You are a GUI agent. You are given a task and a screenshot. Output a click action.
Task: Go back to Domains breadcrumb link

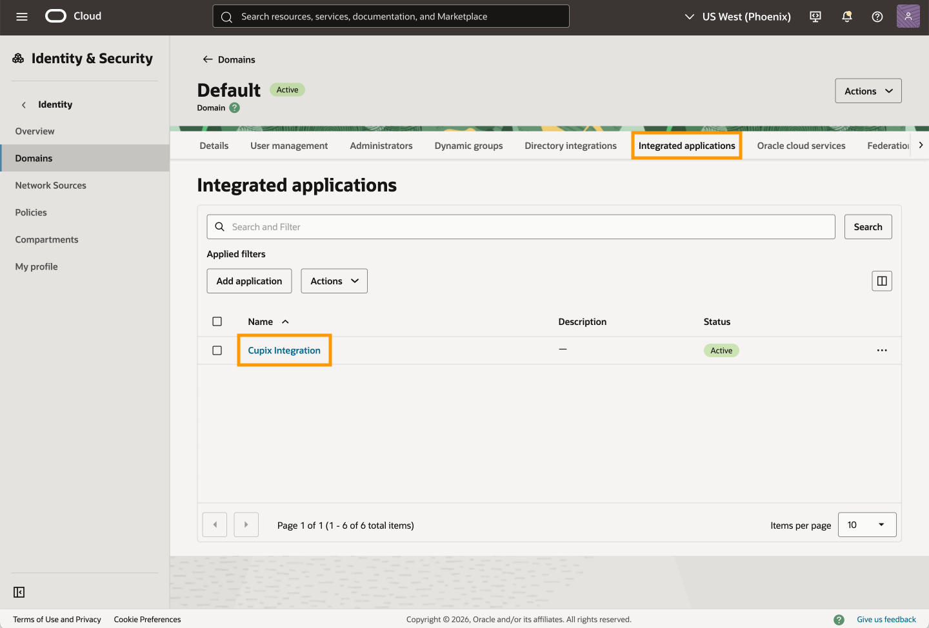237,59
